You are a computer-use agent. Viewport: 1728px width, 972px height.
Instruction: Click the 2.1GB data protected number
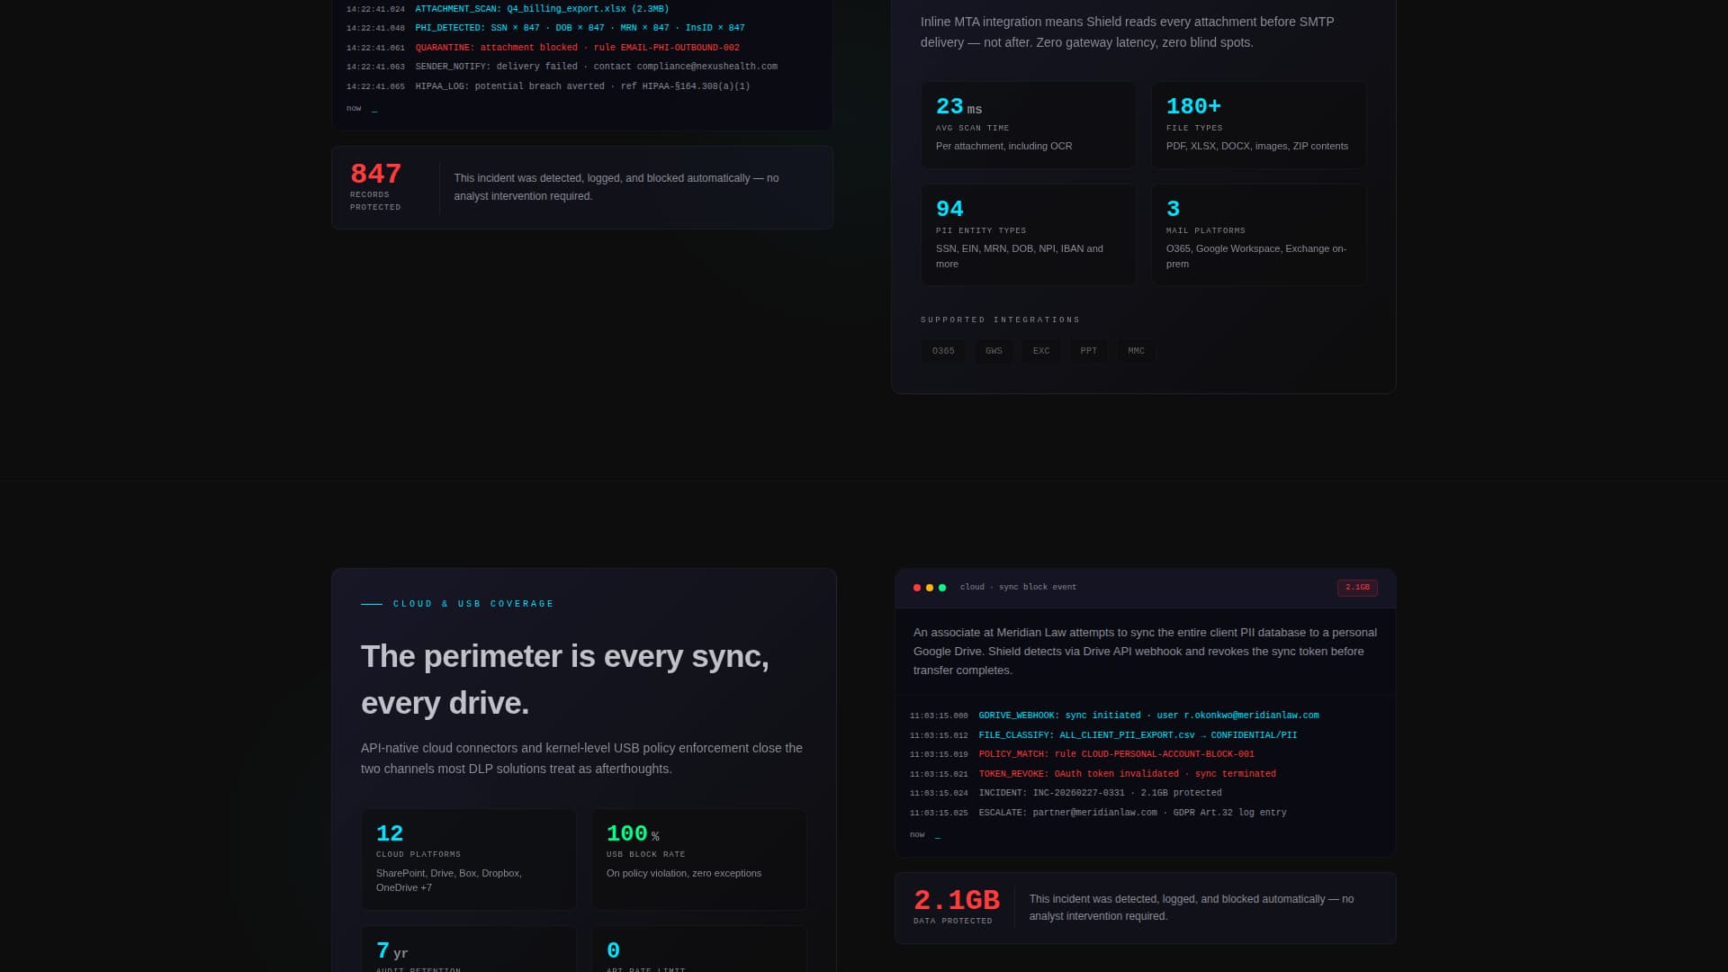coord(957,900)
